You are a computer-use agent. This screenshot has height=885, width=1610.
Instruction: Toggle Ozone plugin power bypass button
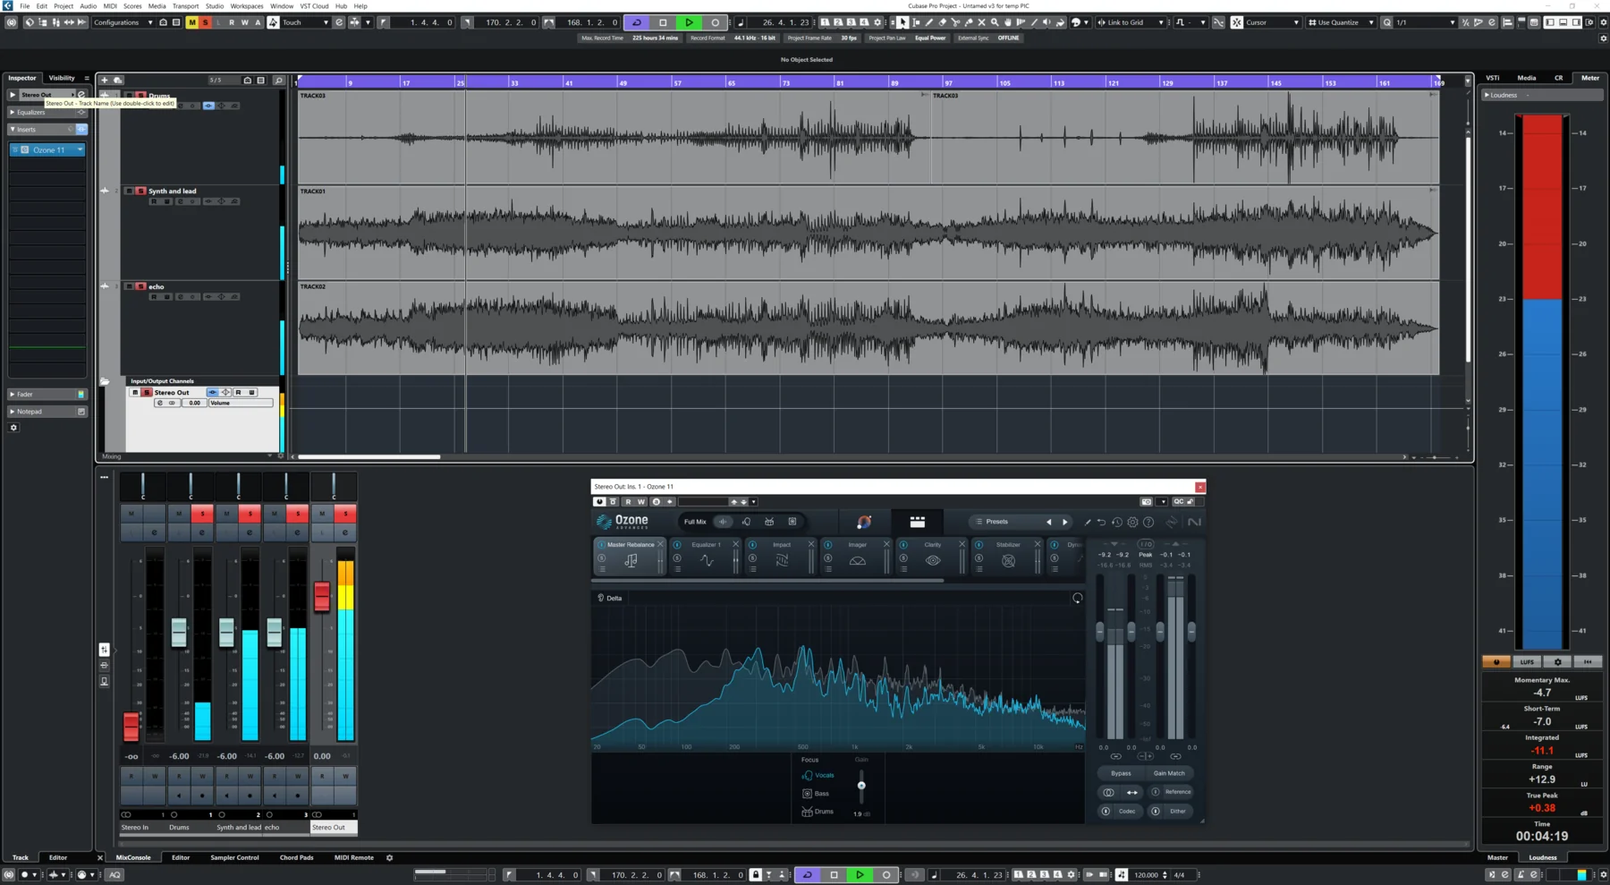tap(600, 502)
